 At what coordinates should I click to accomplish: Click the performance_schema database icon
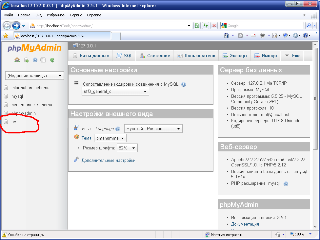point(6,105)
